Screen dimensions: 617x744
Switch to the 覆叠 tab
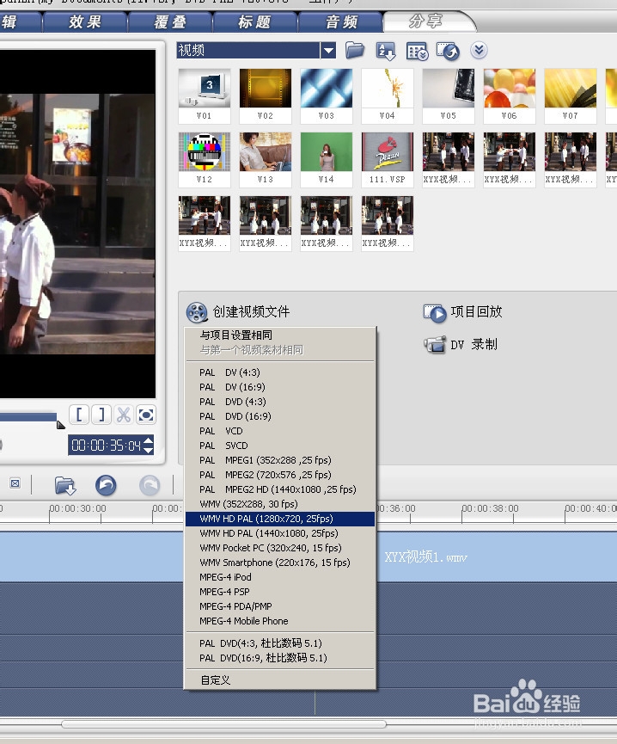point(171,22)
